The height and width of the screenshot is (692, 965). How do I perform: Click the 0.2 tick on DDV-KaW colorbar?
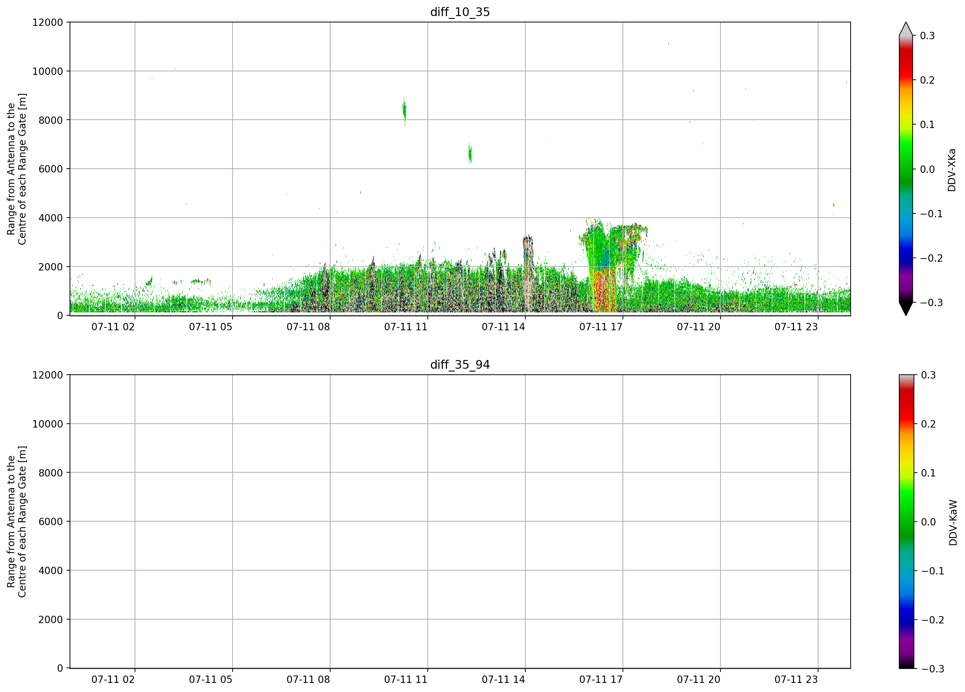tap(928, 424)
